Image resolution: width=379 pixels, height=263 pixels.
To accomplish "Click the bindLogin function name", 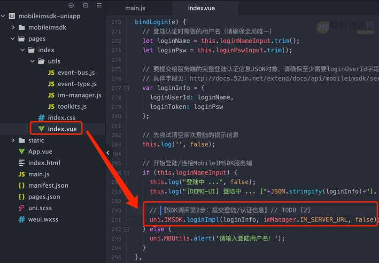I will pyautogui.click(x=151, y=22).
